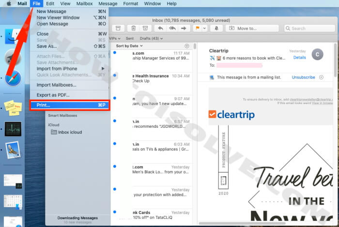Open the View menu
The width and height of the screenshot is (339, 227).
click(65, 4)
